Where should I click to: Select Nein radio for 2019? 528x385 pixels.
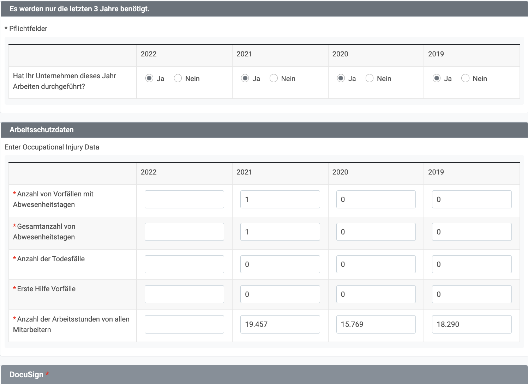click(465, 78)
